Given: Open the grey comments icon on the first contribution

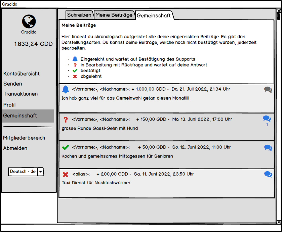Looking at the screenshot, I should tap(268, 90).
